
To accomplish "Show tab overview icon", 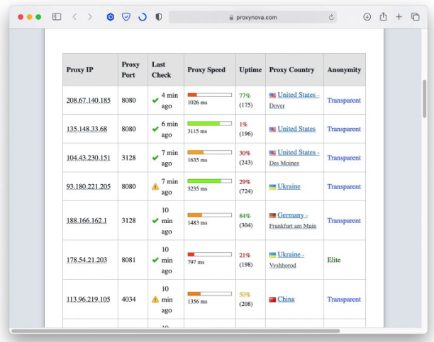I will (x=415, y=17).
